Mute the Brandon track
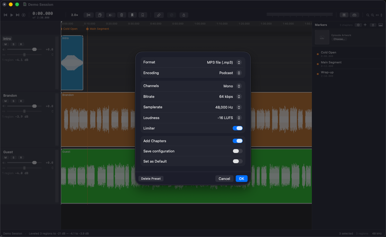The height and width of the screenshot is (237, 386). [x=6, y=101]
